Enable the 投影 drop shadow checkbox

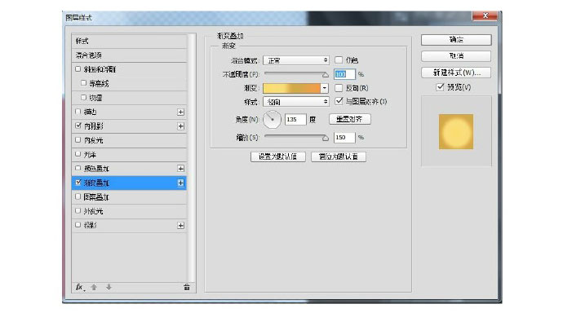pyautogui.click(x=78, y=225)
